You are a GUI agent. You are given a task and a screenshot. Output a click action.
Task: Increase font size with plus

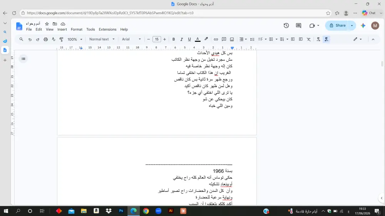(164, 39)
